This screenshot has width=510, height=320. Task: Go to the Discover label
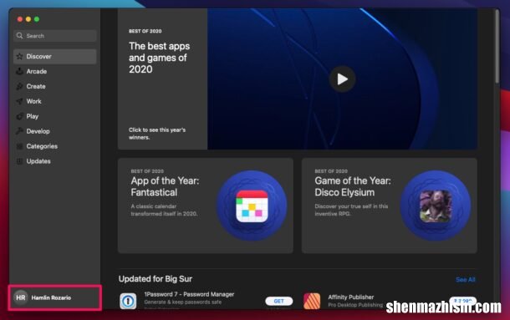38,56
